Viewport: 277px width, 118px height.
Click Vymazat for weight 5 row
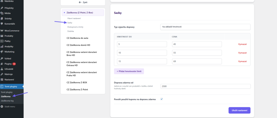tap(242, 44)
